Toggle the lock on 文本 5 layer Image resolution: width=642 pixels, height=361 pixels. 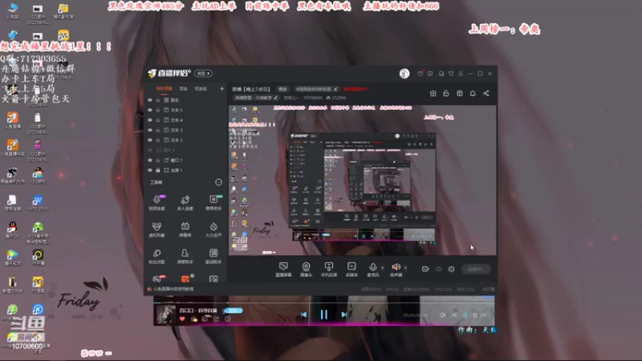click(157, 110)
